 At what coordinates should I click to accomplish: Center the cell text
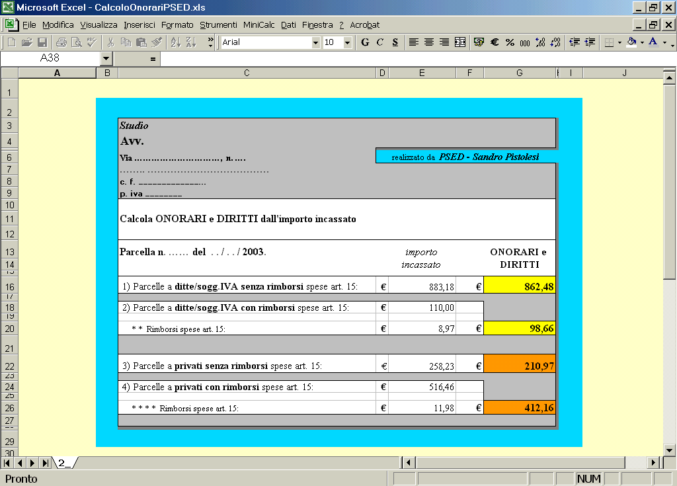pos(428,42)
